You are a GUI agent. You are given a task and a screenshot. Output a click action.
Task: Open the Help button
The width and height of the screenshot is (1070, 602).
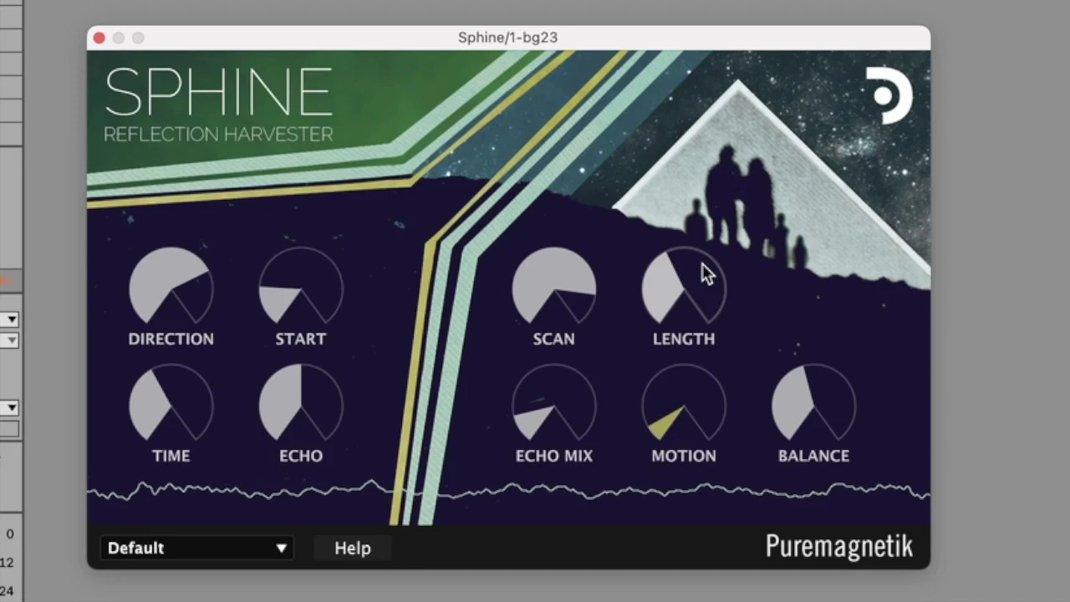(x=352, y=548)
